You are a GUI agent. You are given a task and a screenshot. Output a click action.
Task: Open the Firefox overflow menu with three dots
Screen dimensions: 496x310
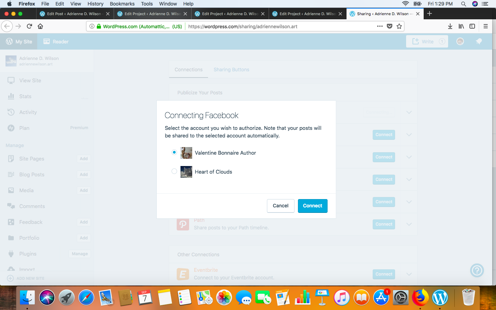click(380, 26)
